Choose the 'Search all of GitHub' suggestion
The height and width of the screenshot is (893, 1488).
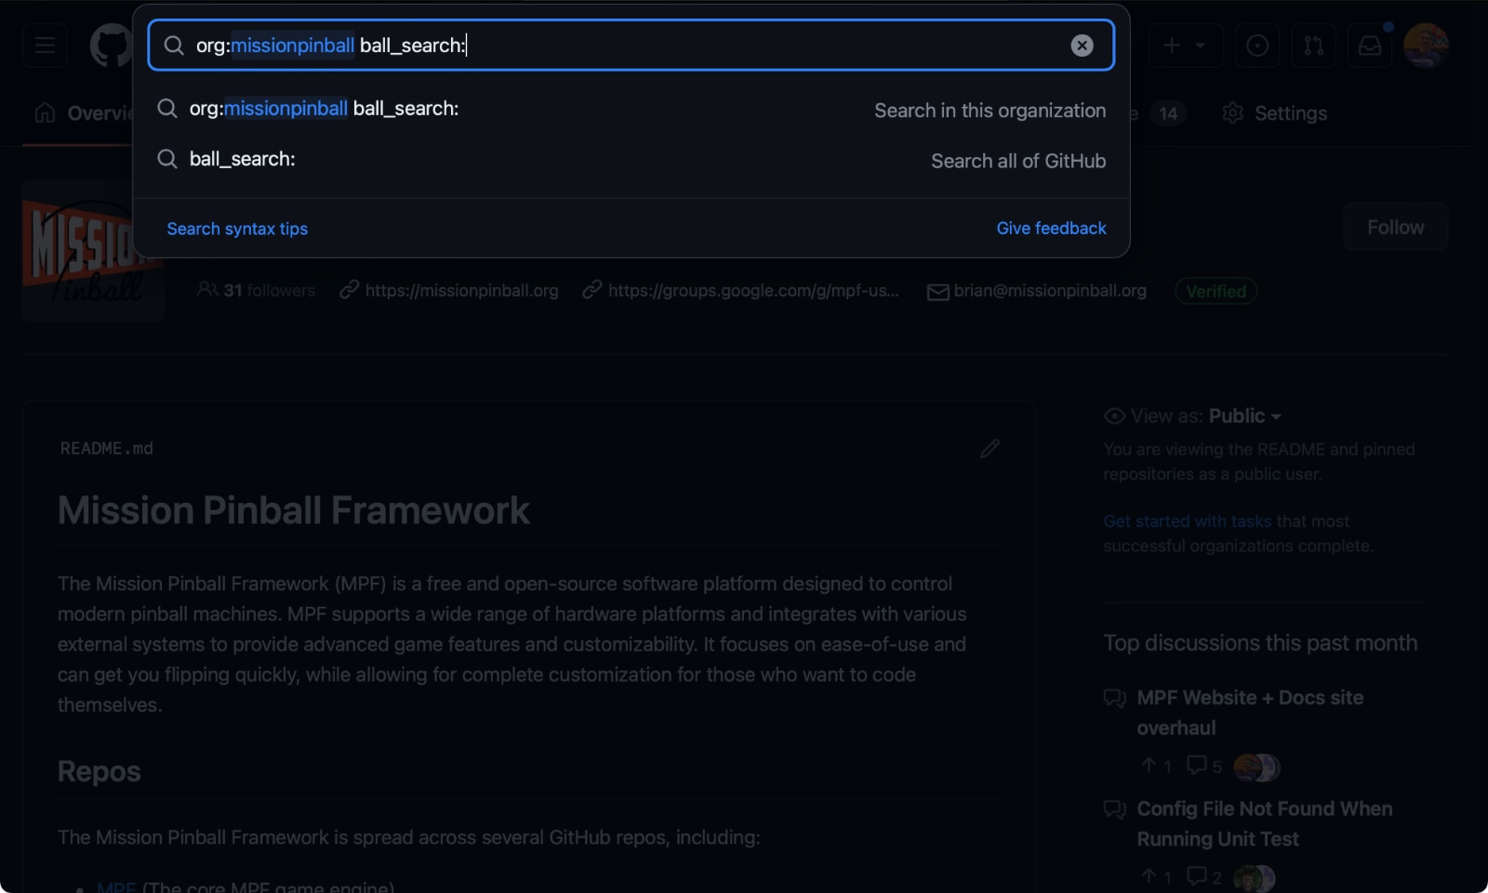[x=631, y=160]
